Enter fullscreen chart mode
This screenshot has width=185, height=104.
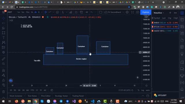tap(132, 12)
